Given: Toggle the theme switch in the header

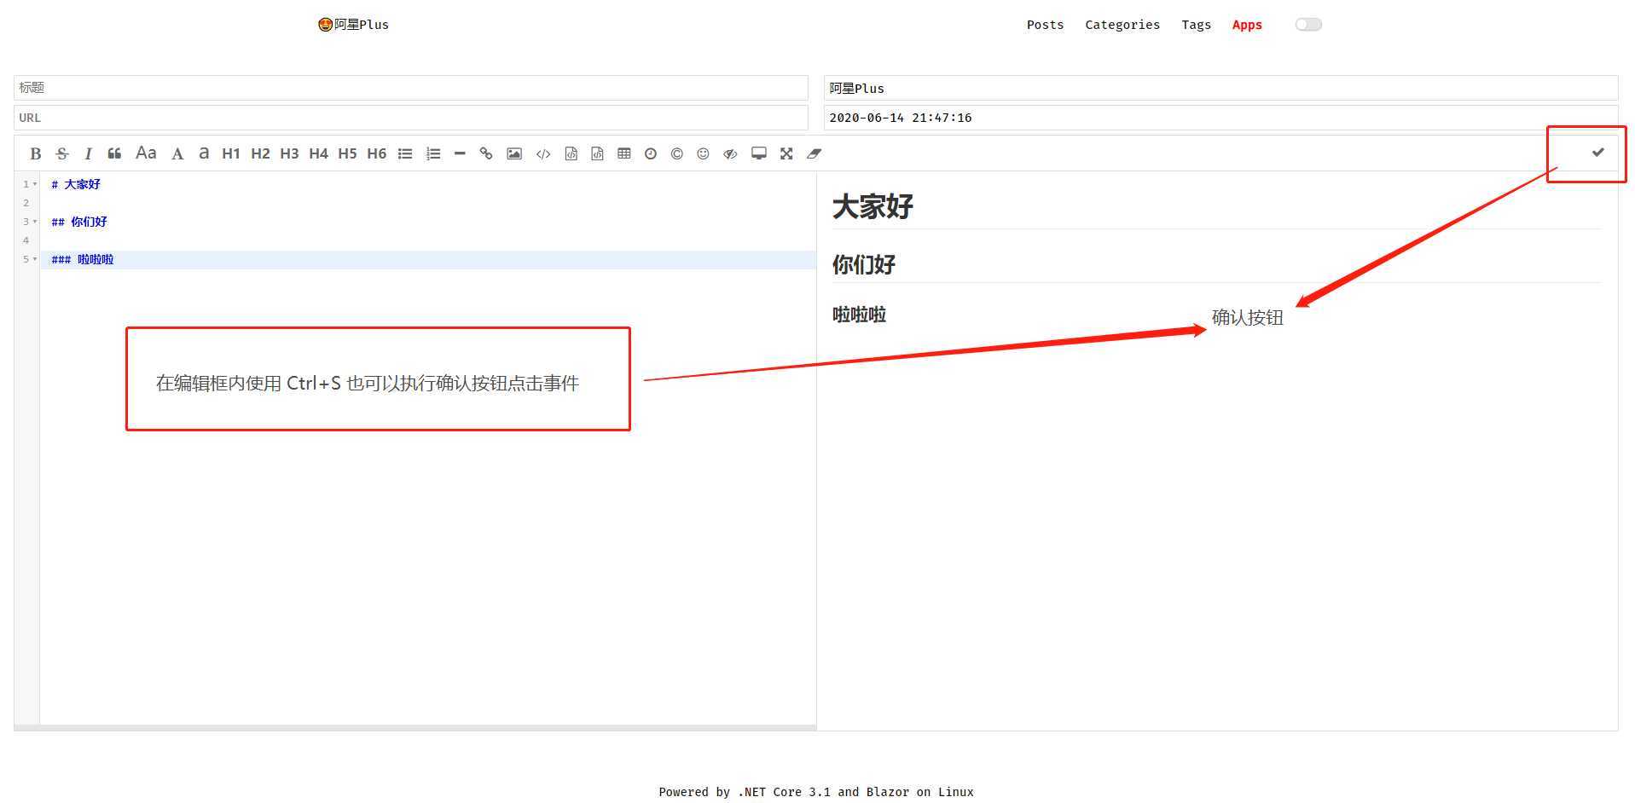Looking at the screenshot, I should pos(1307,25).
